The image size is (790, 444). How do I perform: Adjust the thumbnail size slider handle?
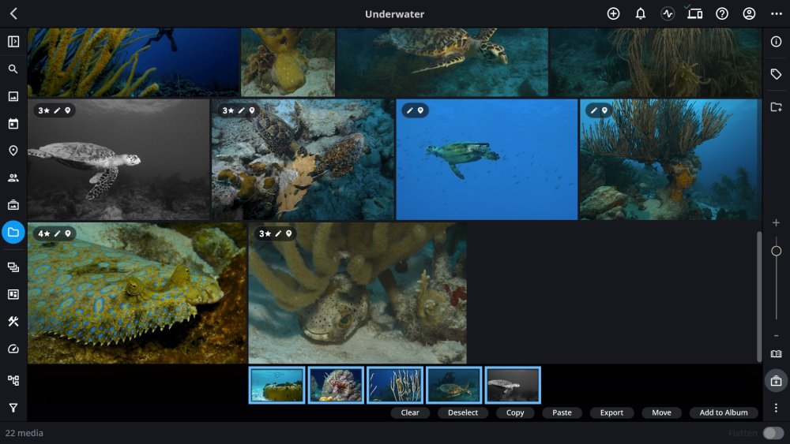click(776, 251)
